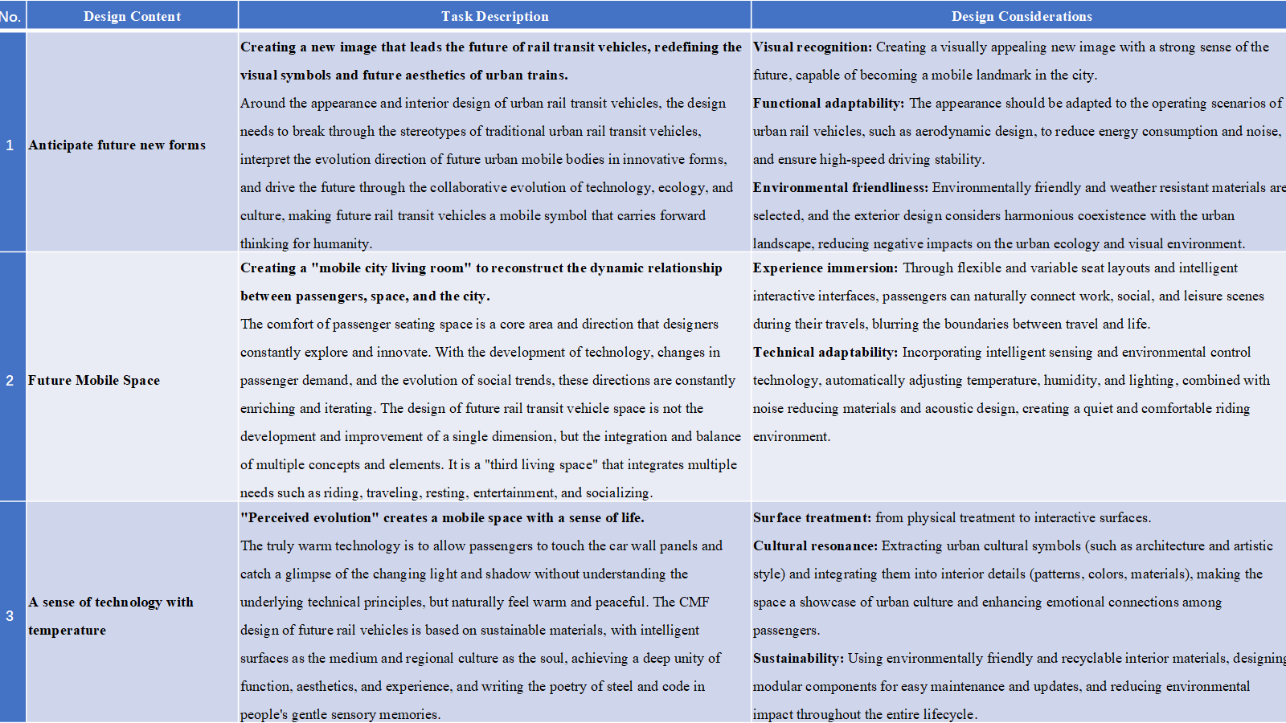Select the bold "Perceived evolution" heading text
The width and height of the screenshot is (1286, 723).
point(309,518)
